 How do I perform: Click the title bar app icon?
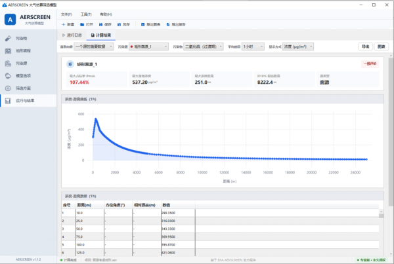5,5
